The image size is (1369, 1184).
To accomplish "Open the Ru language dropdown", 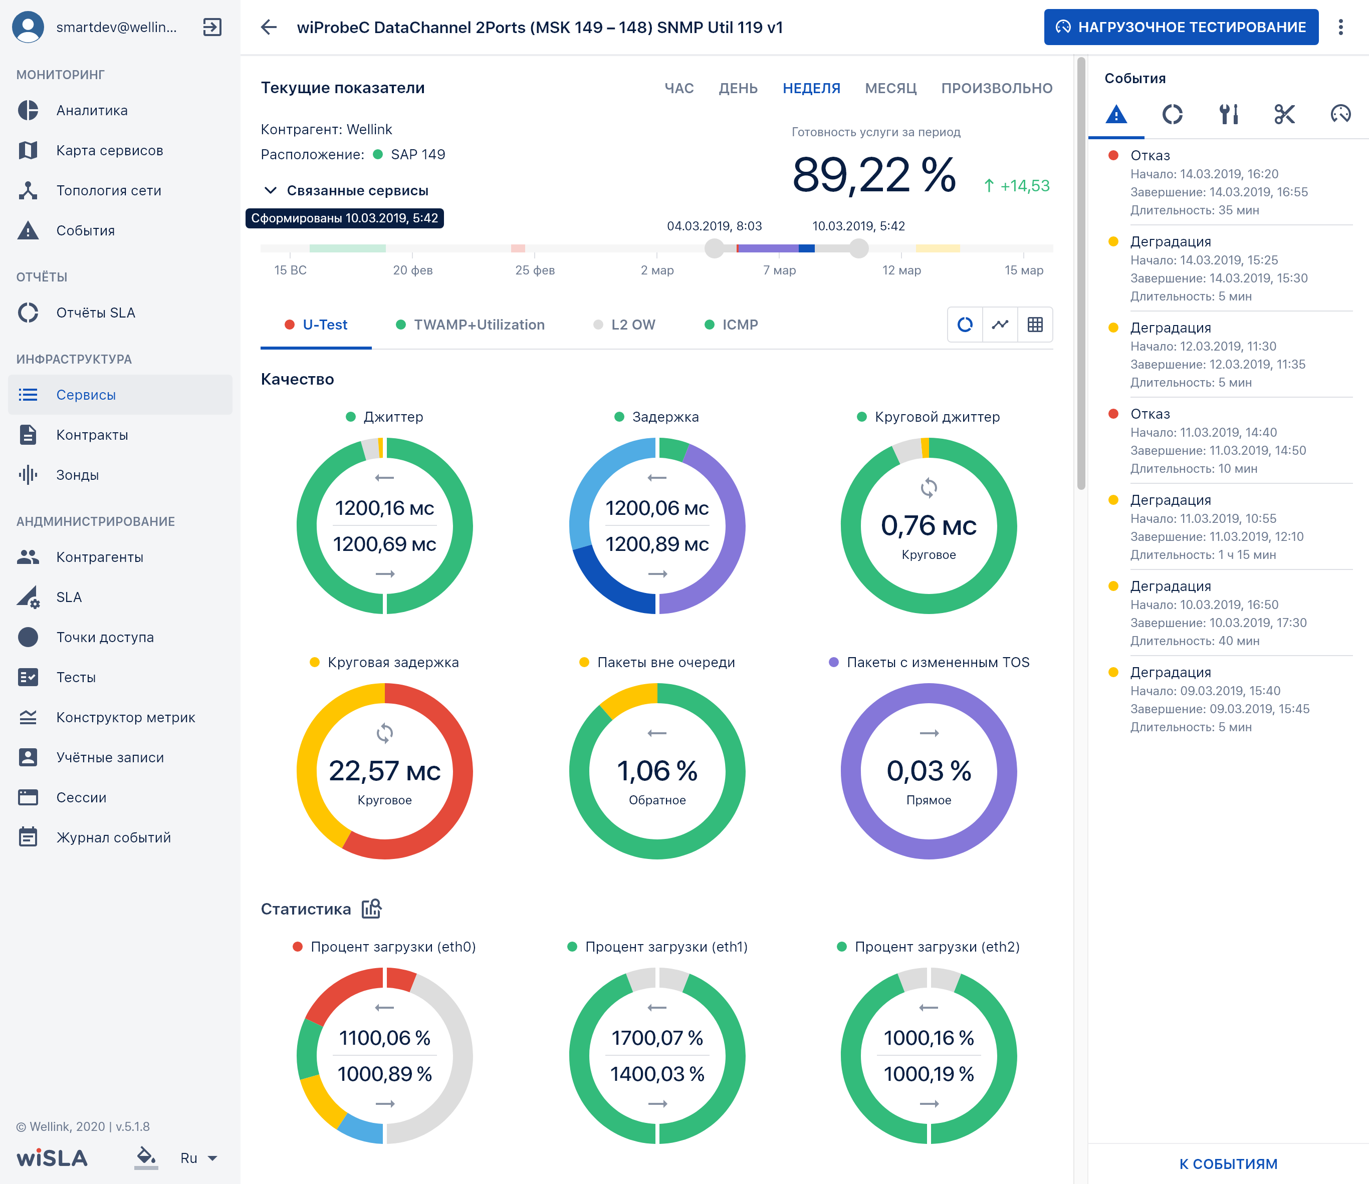I will (x=198, y=1157).
